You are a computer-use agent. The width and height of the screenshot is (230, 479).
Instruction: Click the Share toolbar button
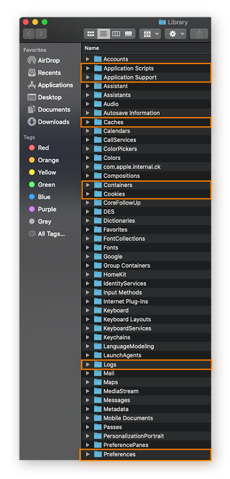coord(199,33)
